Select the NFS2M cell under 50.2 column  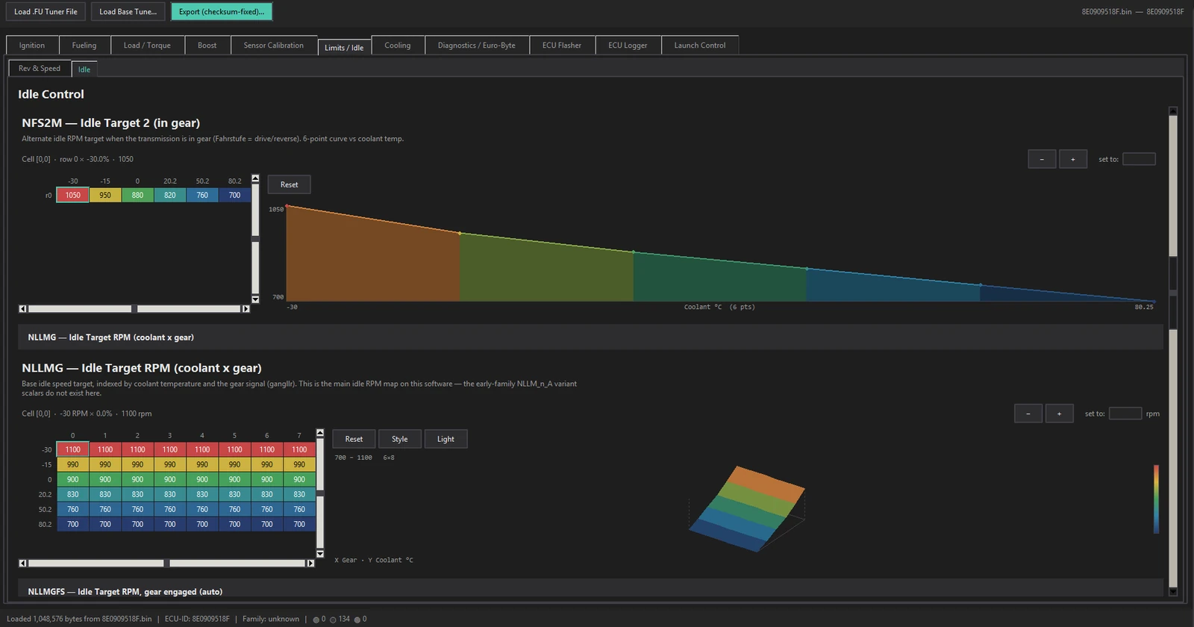(202, 196)
